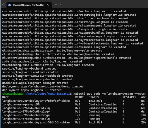Click the 'deployment.apps/longhorn-ui created' line
Viewport: 148px width, 128px height.
pos(32,90)
